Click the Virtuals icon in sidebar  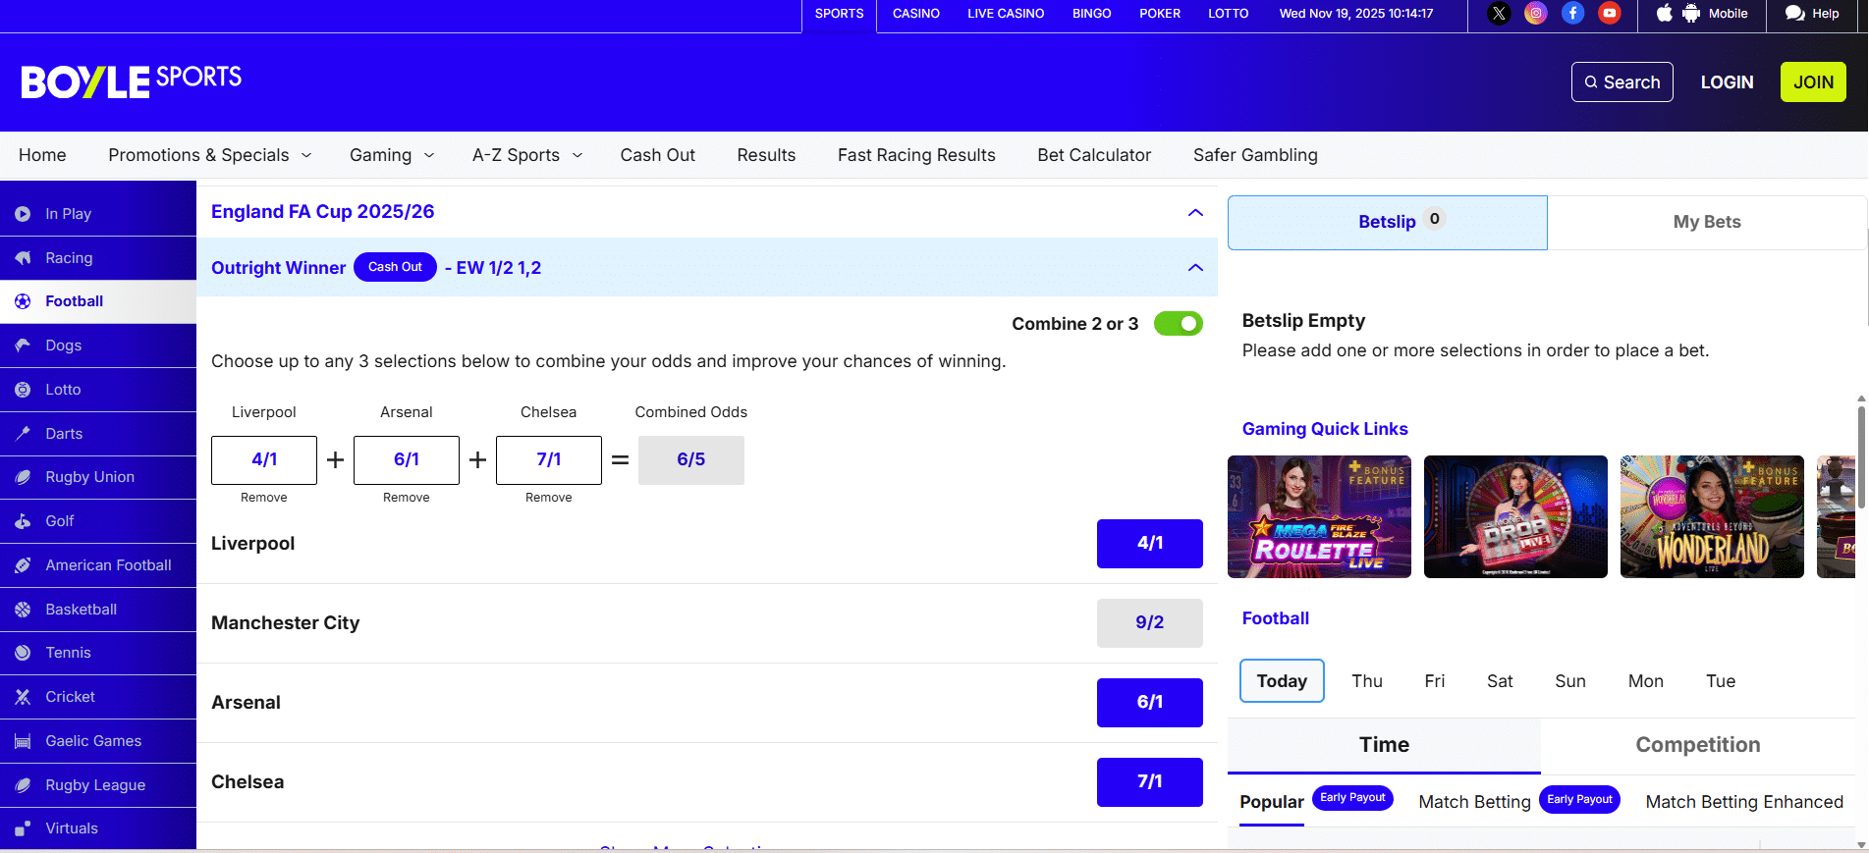[23, 828]
